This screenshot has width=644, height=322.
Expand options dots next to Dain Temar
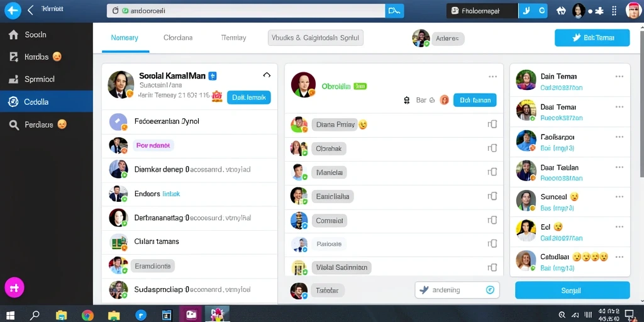click(619, 76)
